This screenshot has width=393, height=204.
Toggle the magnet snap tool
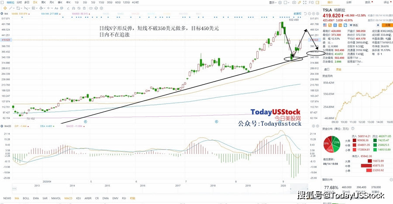pos(73,8)
